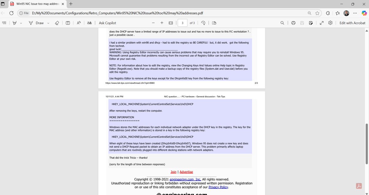The height and width of the screenshot is (195, 369).
Task: Click the 'MORE INFORMATION' heading text
Action: click(x=122, y=117)
